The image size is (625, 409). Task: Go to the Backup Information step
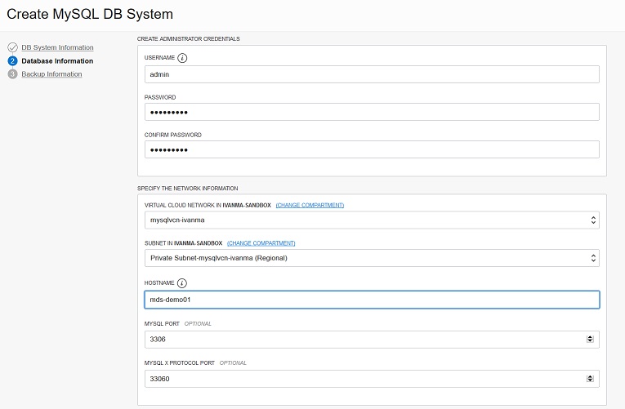51,74
